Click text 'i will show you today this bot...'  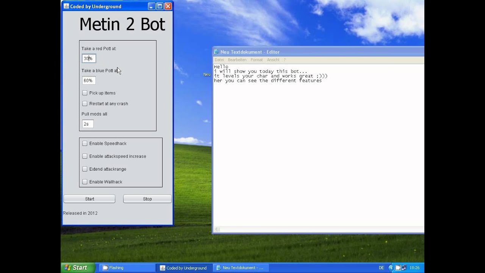261,71
